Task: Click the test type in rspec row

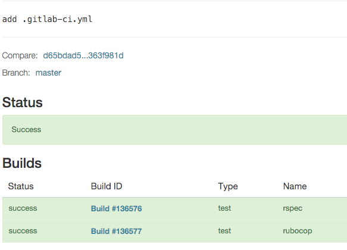Action: [224, 208]
